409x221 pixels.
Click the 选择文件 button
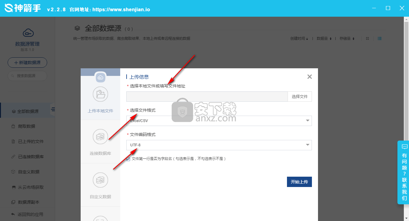pyautogui.click(x=300, y=97)
